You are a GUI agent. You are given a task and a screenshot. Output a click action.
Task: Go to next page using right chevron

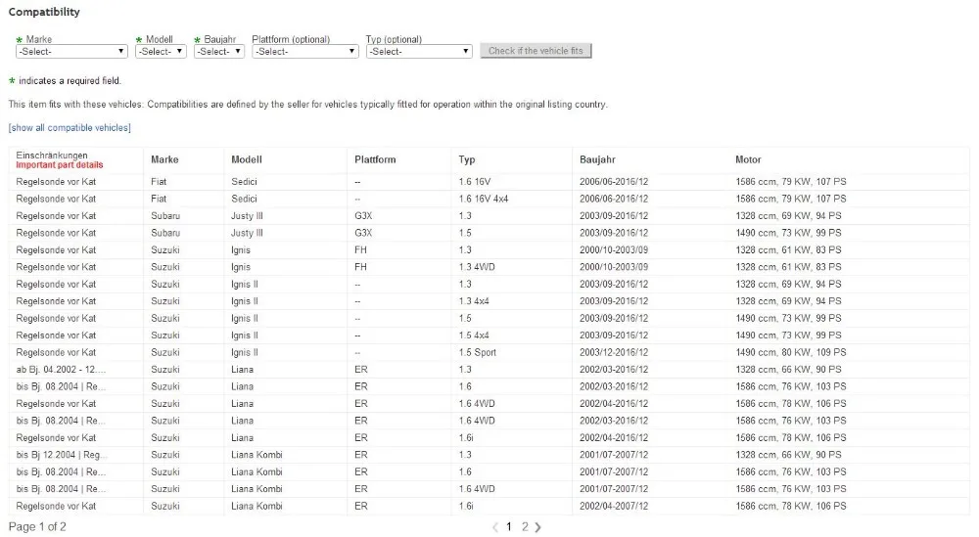coord(538,527)
